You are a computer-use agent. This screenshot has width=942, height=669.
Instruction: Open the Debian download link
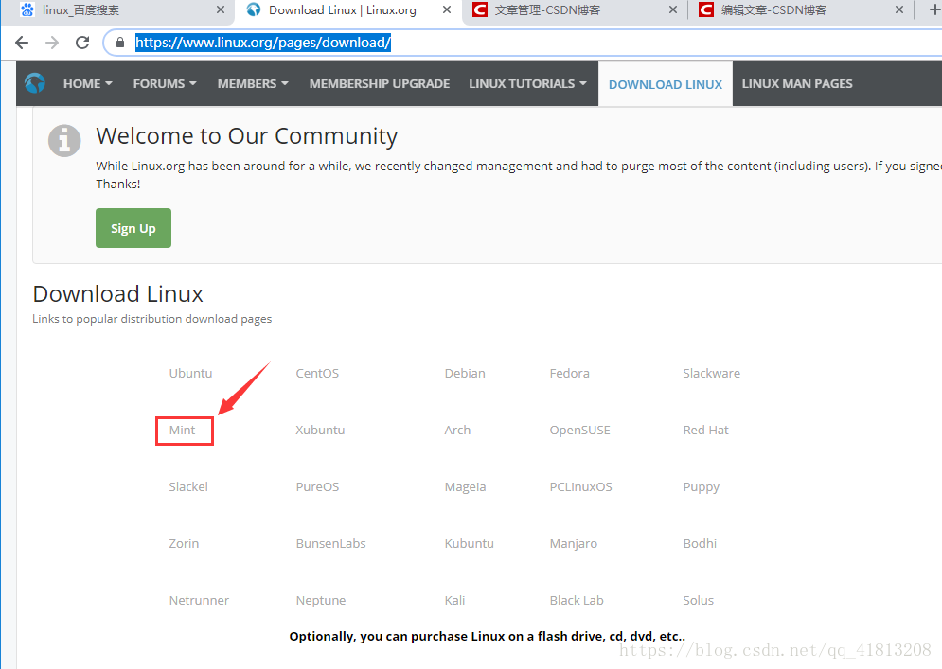465,373
